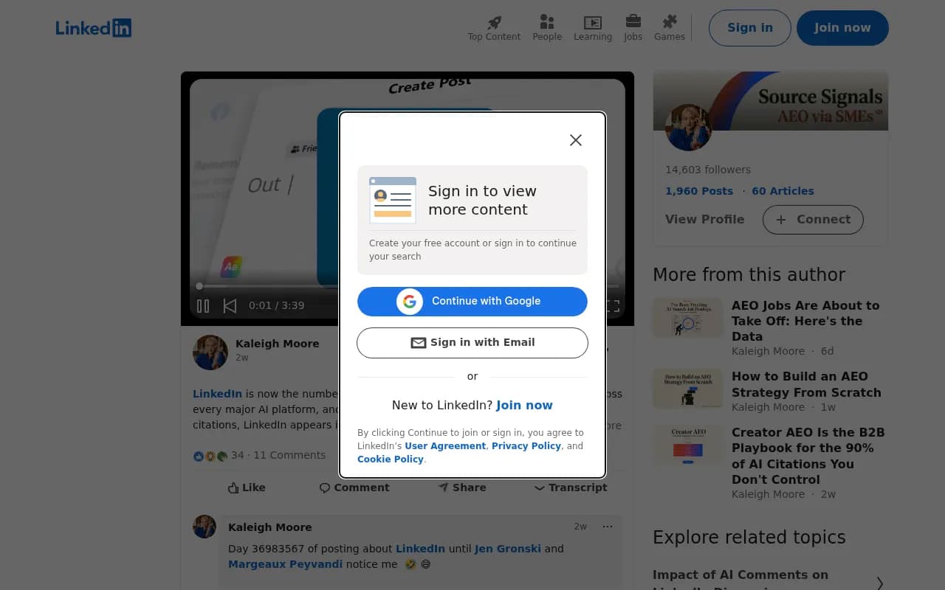Like the post
This screenshot has height=590, width=945.
[247, 487]
